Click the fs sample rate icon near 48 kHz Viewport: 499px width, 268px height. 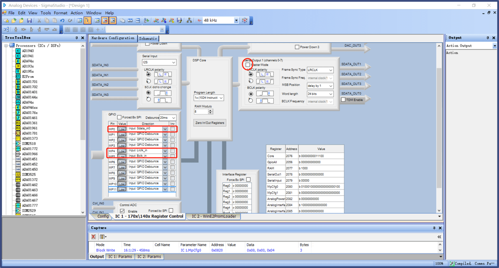click(199, 20)
